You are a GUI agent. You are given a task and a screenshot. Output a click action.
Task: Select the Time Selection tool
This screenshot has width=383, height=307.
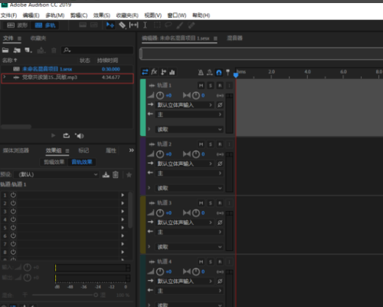145,25
